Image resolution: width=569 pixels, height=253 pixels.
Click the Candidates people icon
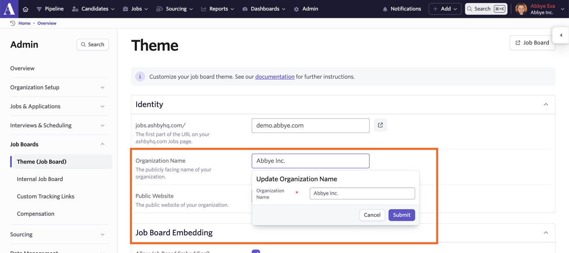74,8
